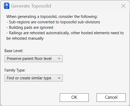130x106 pixels.
Task: Click the chevron arrow beside Find or create similar type
Action: 59,78
